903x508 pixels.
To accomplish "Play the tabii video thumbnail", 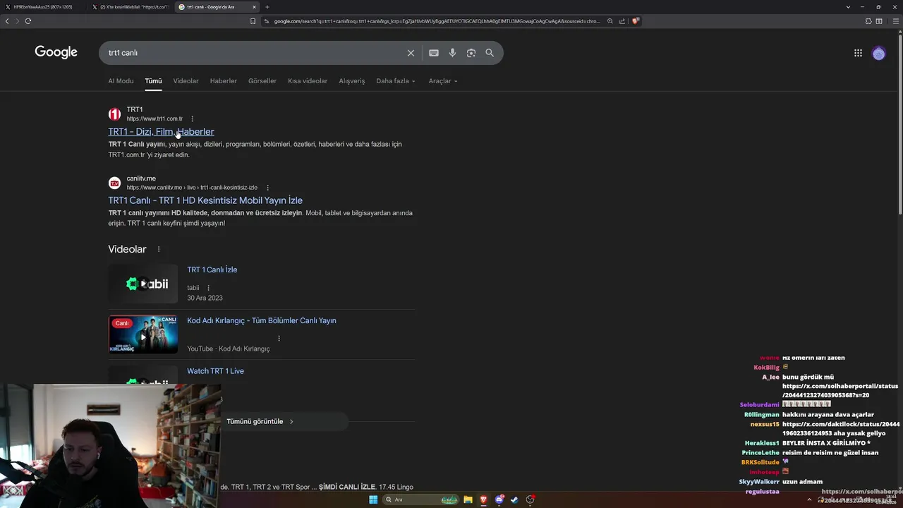I will click(x=143, y=284).
